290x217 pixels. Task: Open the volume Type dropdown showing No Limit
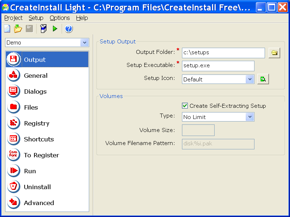250,117
